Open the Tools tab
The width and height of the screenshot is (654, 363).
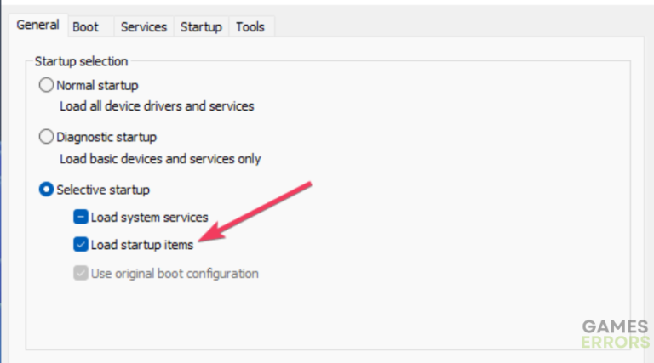250,27
